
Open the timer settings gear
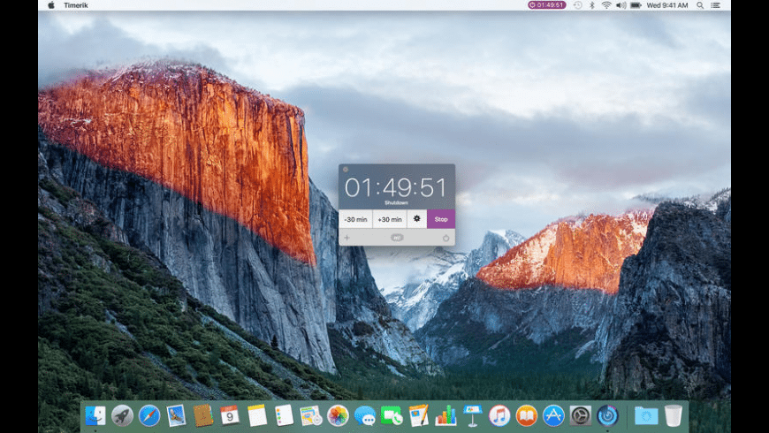[417, 218]
